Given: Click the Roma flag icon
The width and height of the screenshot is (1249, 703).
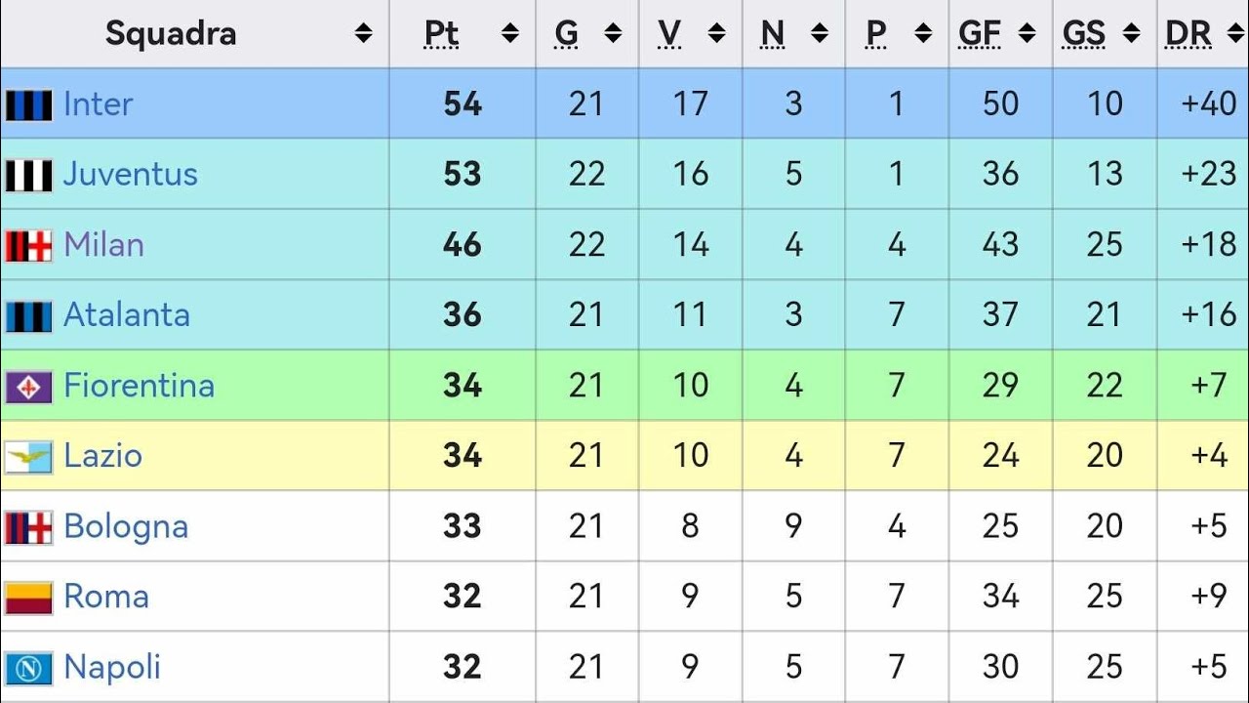Looking at the screenshot, I should click(28, 597).
